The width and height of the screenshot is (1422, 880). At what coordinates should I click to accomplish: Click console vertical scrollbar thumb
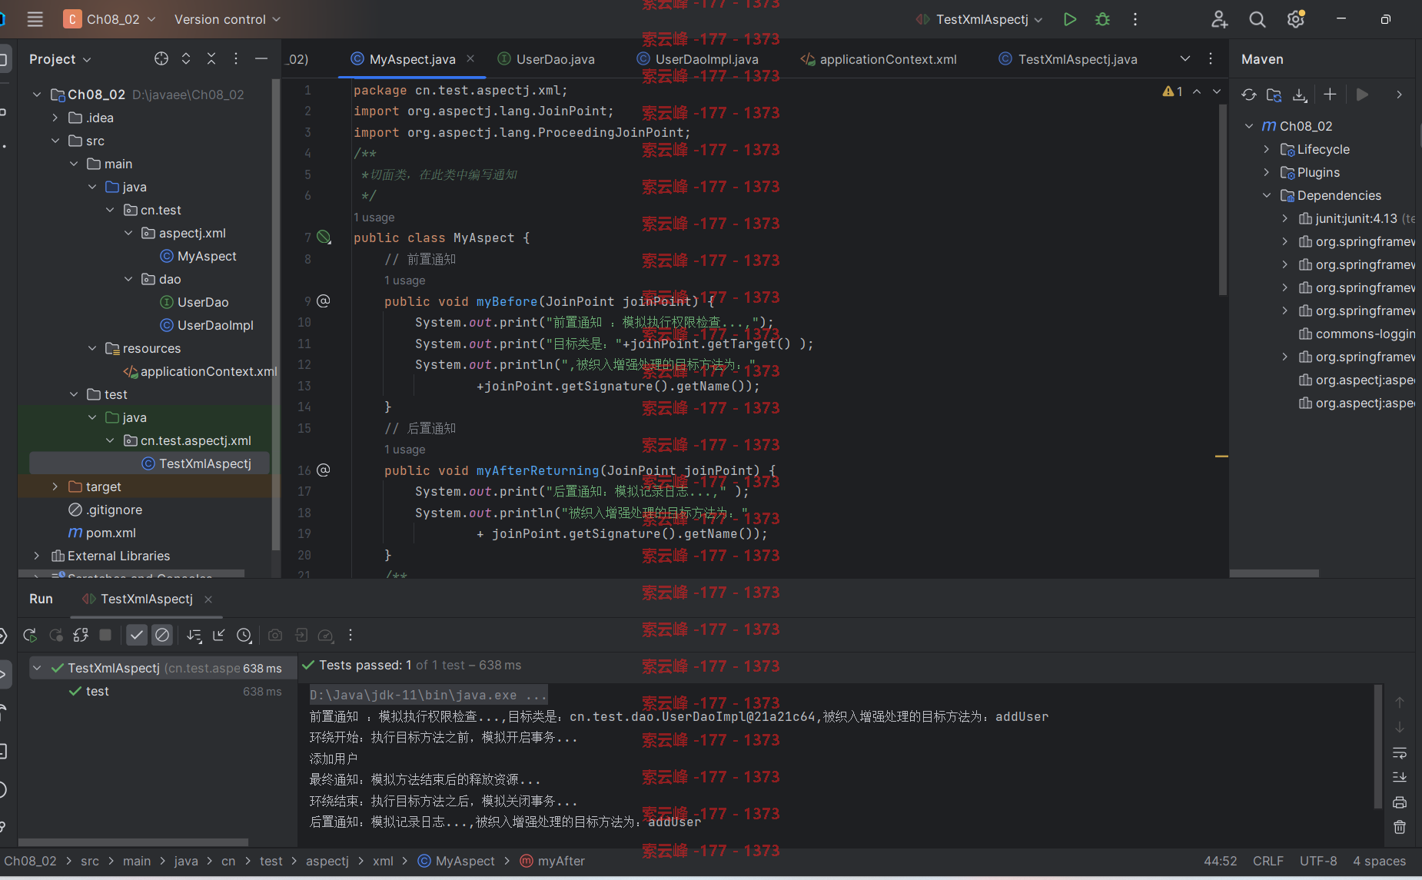tap(1377, 746)
